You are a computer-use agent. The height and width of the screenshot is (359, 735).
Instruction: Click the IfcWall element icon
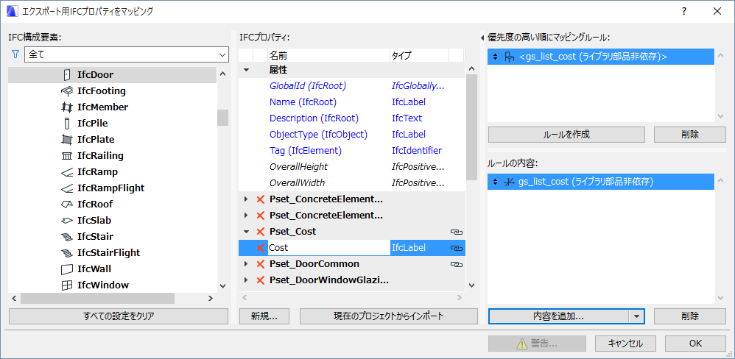pyautogui.click(x=66, y=269)
